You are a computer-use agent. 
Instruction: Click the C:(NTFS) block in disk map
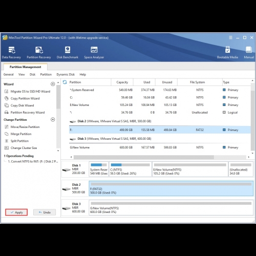131,169
